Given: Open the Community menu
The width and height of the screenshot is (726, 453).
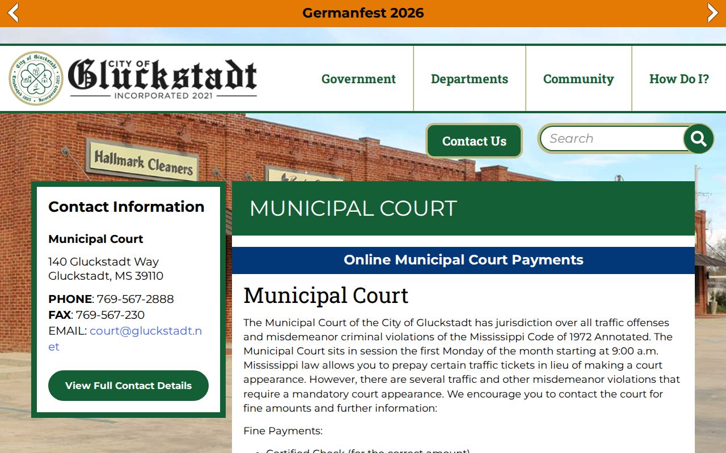Looking at the screenshot, I should click(x=579, y=79).
